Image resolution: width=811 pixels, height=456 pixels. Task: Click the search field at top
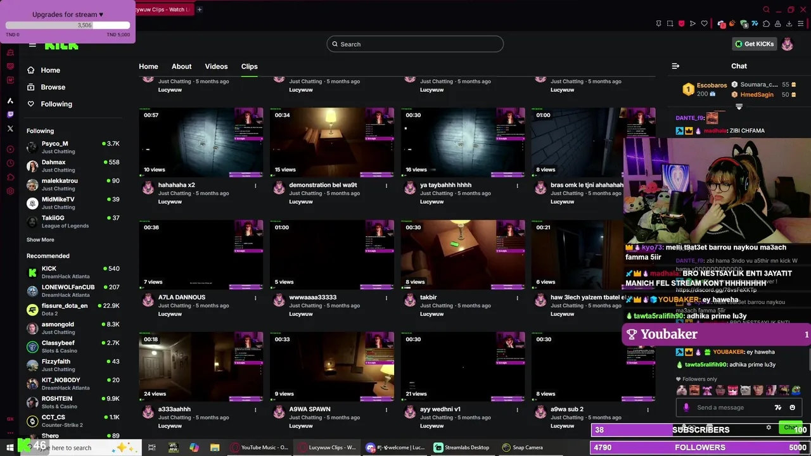pos(415,44)
